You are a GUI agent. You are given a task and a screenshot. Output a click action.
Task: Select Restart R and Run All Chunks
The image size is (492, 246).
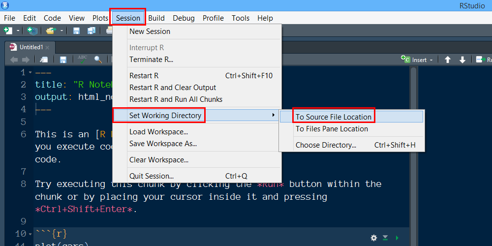point(197,99)
